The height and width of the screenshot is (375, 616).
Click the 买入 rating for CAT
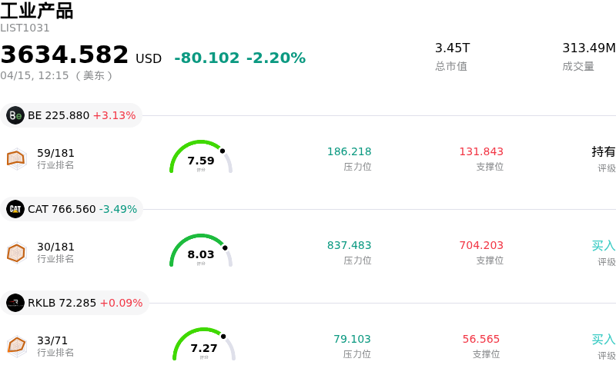point(604,245)
